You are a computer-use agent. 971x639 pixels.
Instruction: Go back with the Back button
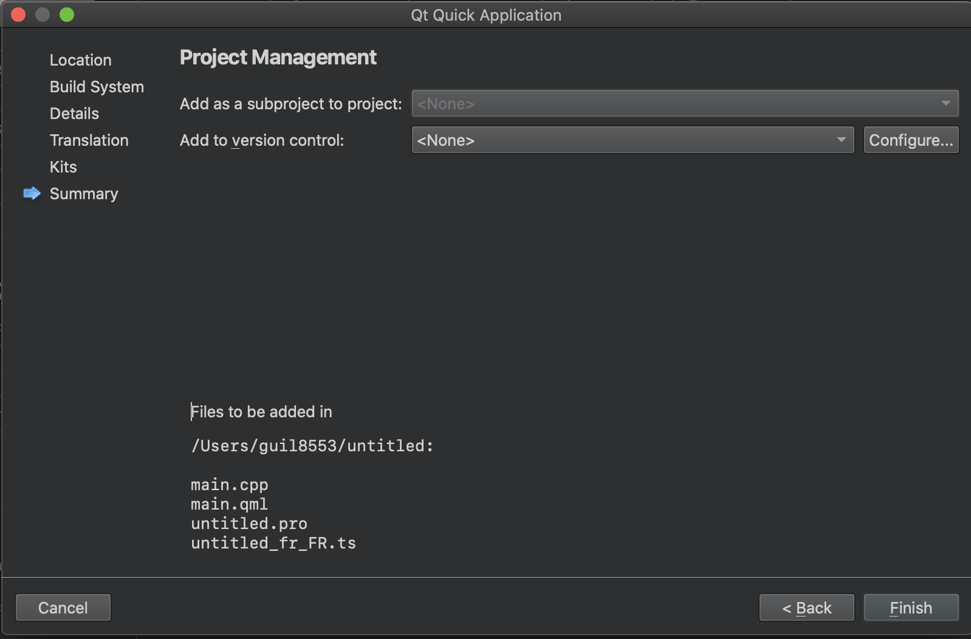[x=806, y=607]
